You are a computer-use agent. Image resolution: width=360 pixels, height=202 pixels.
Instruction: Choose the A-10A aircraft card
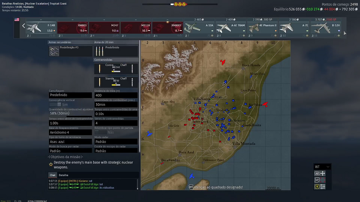[199, 28]
